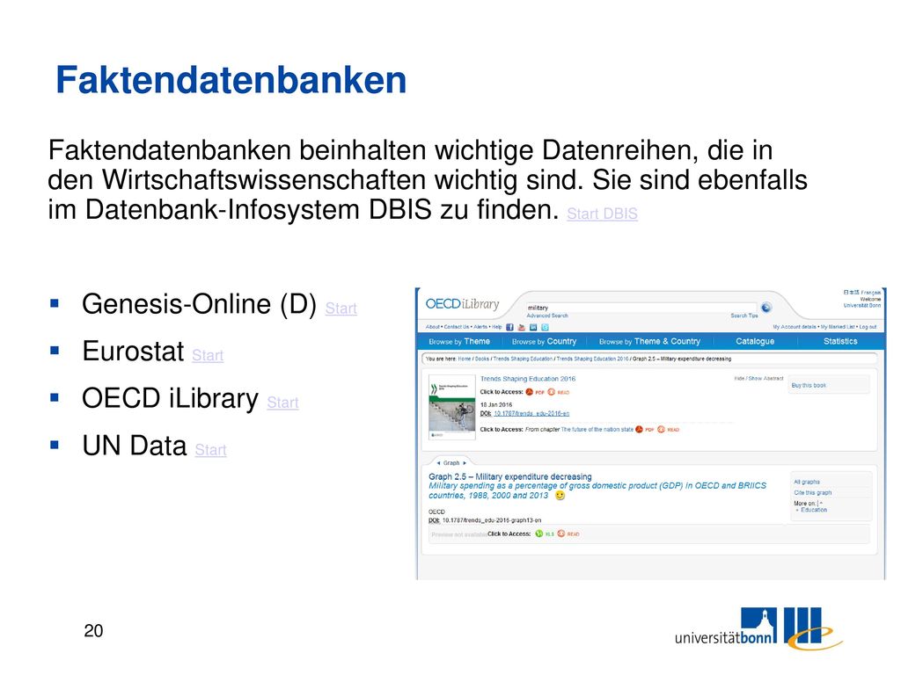
Task: Open Eurostat Start link
Action: click(208, 355)
